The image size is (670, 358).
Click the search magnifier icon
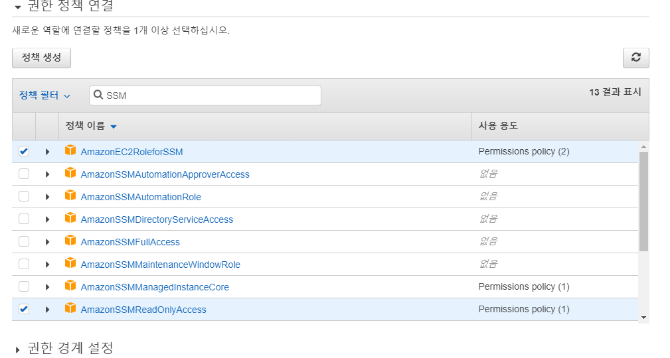98,95
